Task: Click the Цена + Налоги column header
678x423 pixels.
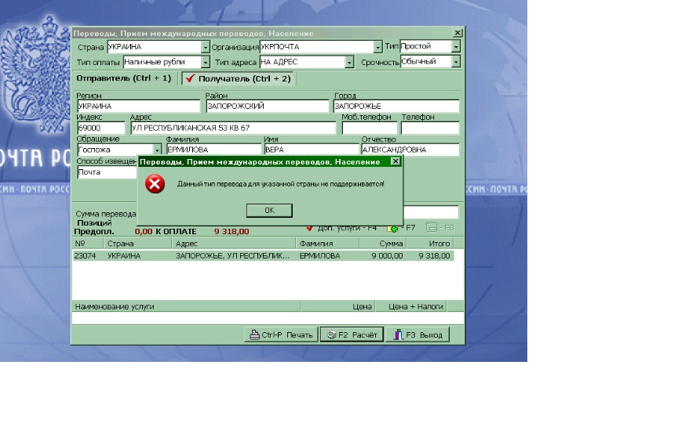Action: pos(412,306)
